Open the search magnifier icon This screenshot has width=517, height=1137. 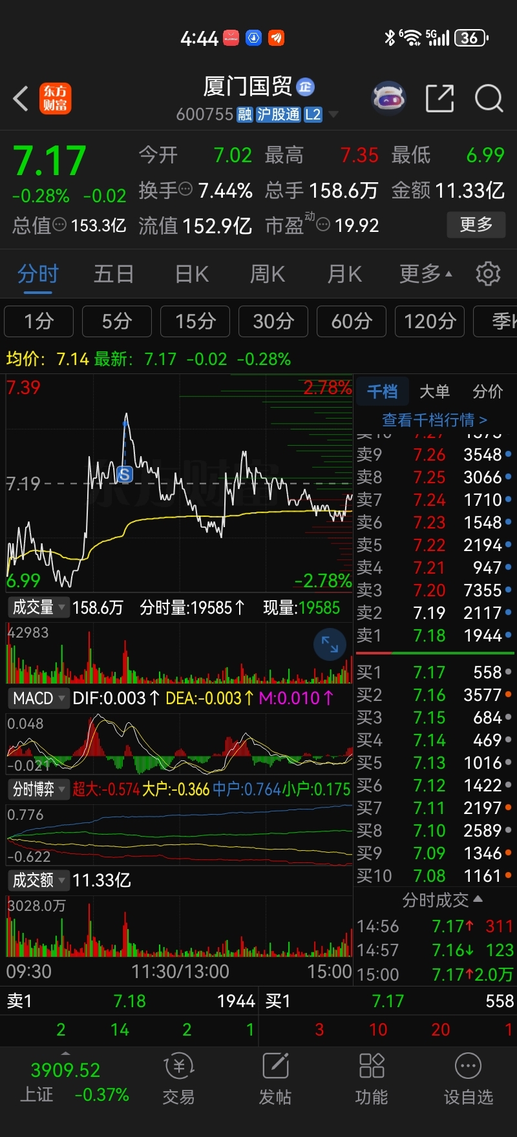point(489,99)
